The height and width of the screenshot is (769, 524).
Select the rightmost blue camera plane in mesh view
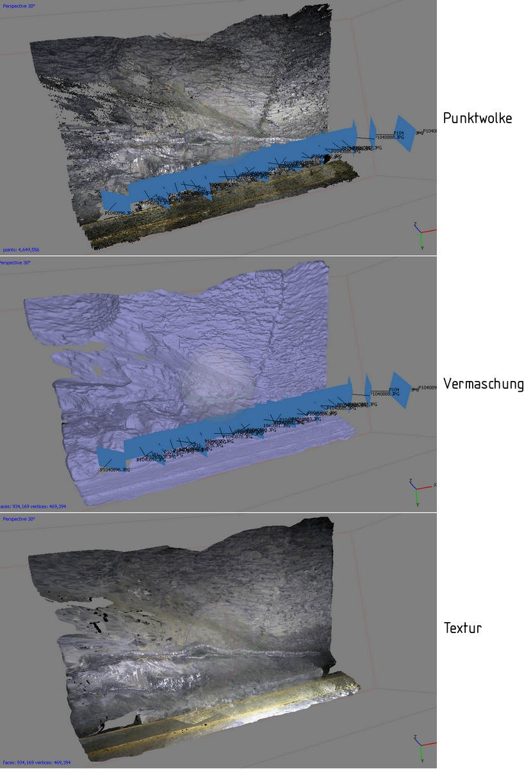(400, 389)
